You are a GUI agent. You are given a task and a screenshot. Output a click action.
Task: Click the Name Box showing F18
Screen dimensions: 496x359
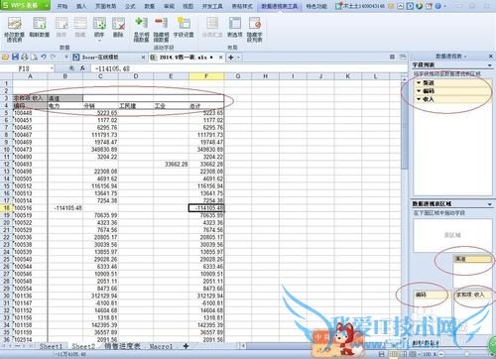[25, 68]
